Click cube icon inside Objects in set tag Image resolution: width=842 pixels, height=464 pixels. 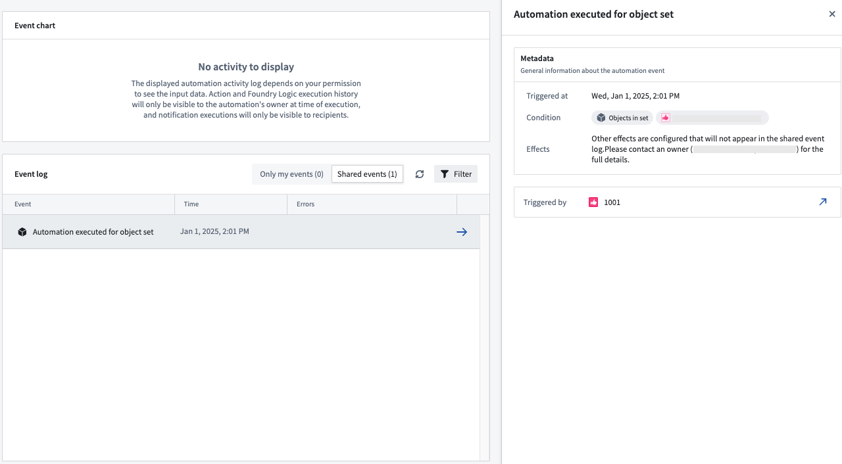tap(601, 118)
